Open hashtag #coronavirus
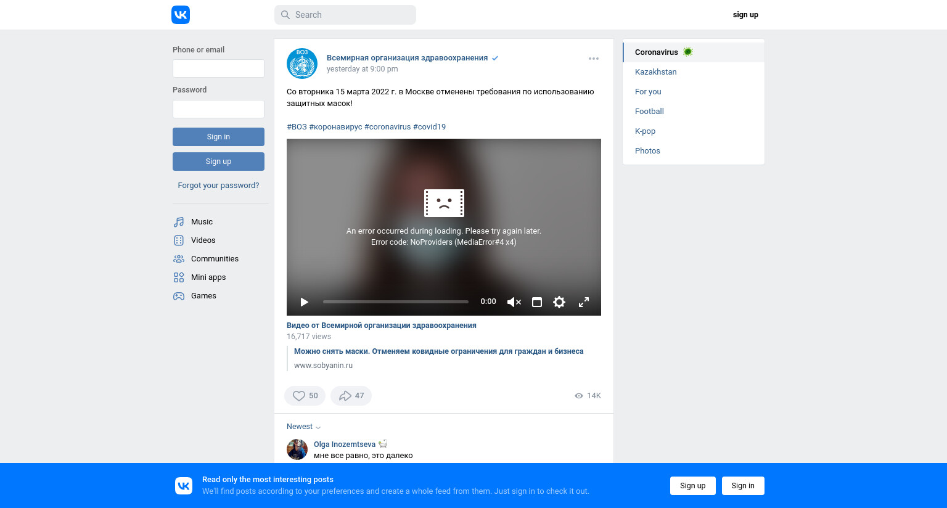 tap(387, 127)
